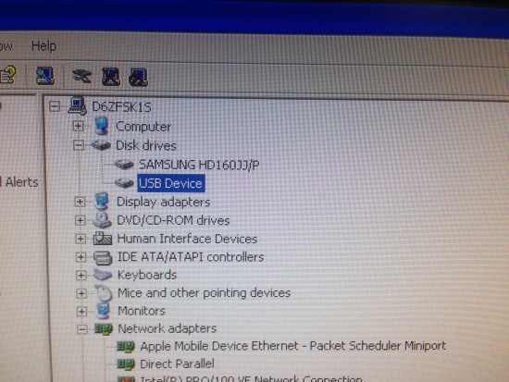Viewport: 509px width, 382px height.
Task: Select SAMSUNG HD160JJ/P disk drive
Action: pyautogui.click(x=199, y=165)
